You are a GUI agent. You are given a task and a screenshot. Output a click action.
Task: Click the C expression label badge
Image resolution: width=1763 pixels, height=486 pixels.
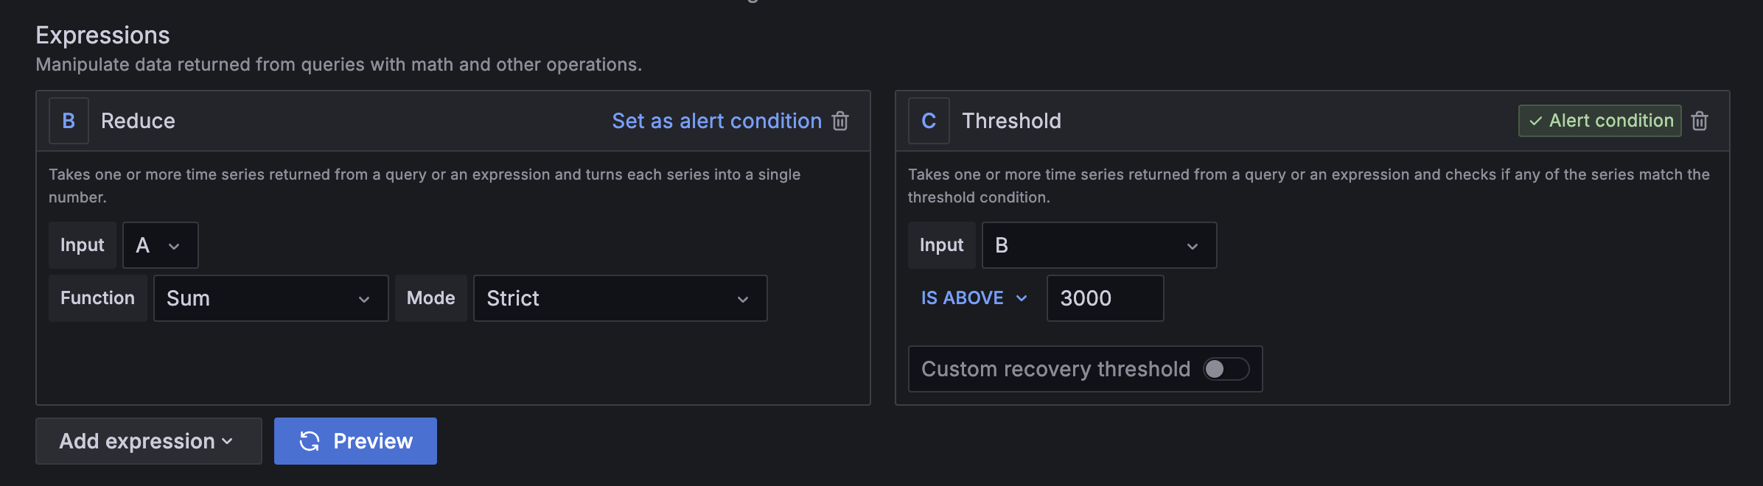click(928, 121)
